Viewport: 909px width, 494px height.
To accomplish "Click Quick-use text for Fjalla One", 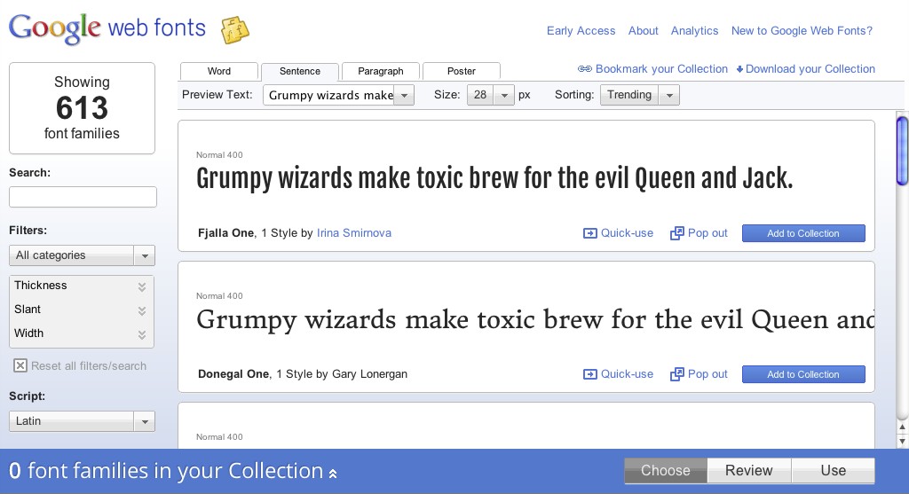I will tap(627, 233).
